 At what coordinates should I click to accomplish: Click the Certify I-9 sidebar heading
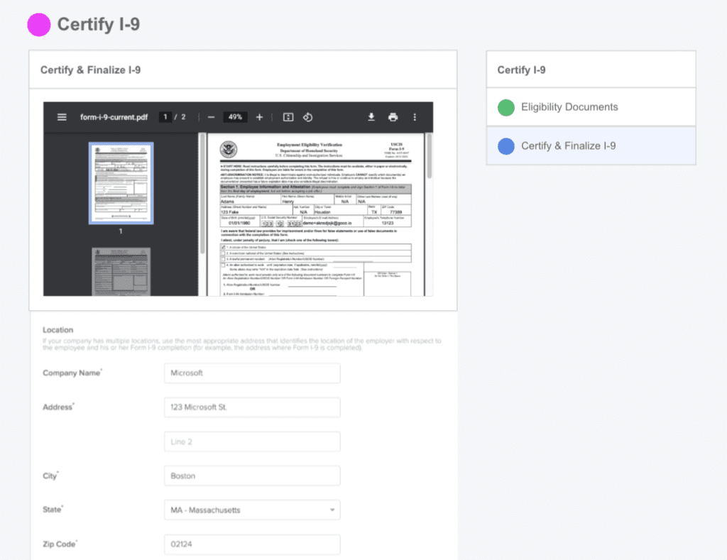coord(521,70)
